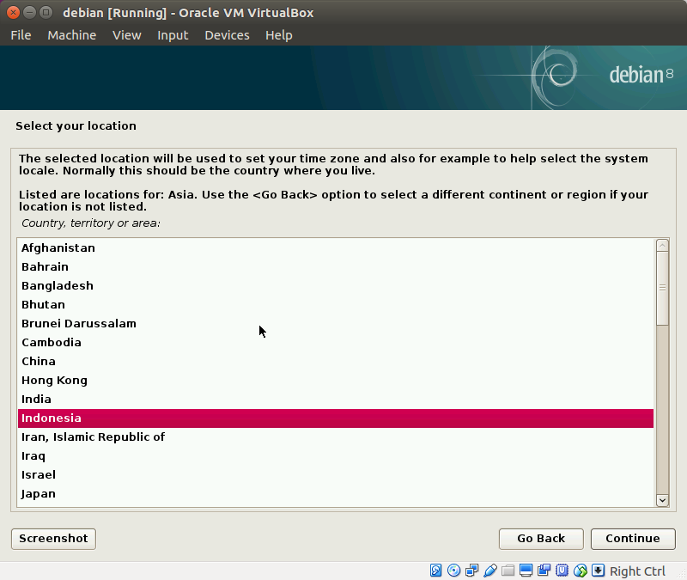The image size is (687, 580).
Task: Open the View menu
Action: [127, 35]
